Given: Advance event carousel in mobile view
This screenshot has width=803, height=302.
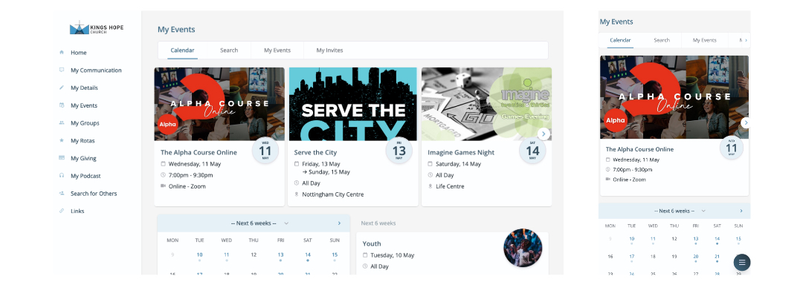Looking at the screenshot, I should pos(746,122).
